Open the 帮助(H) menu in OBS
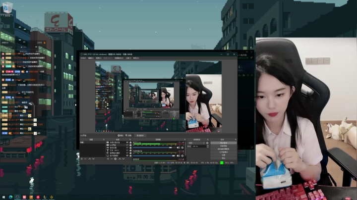Screen dimensions: 357x200 (x=136, y=58)
